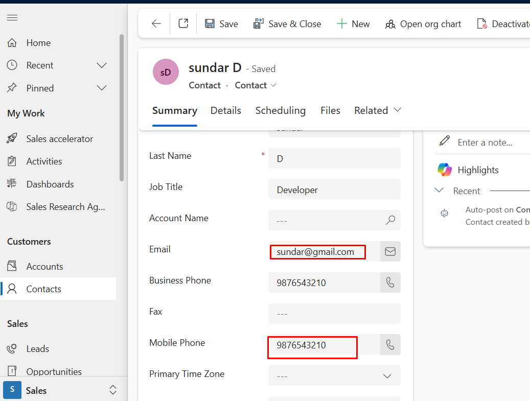Click the Job Title input field

click(334, 190)
